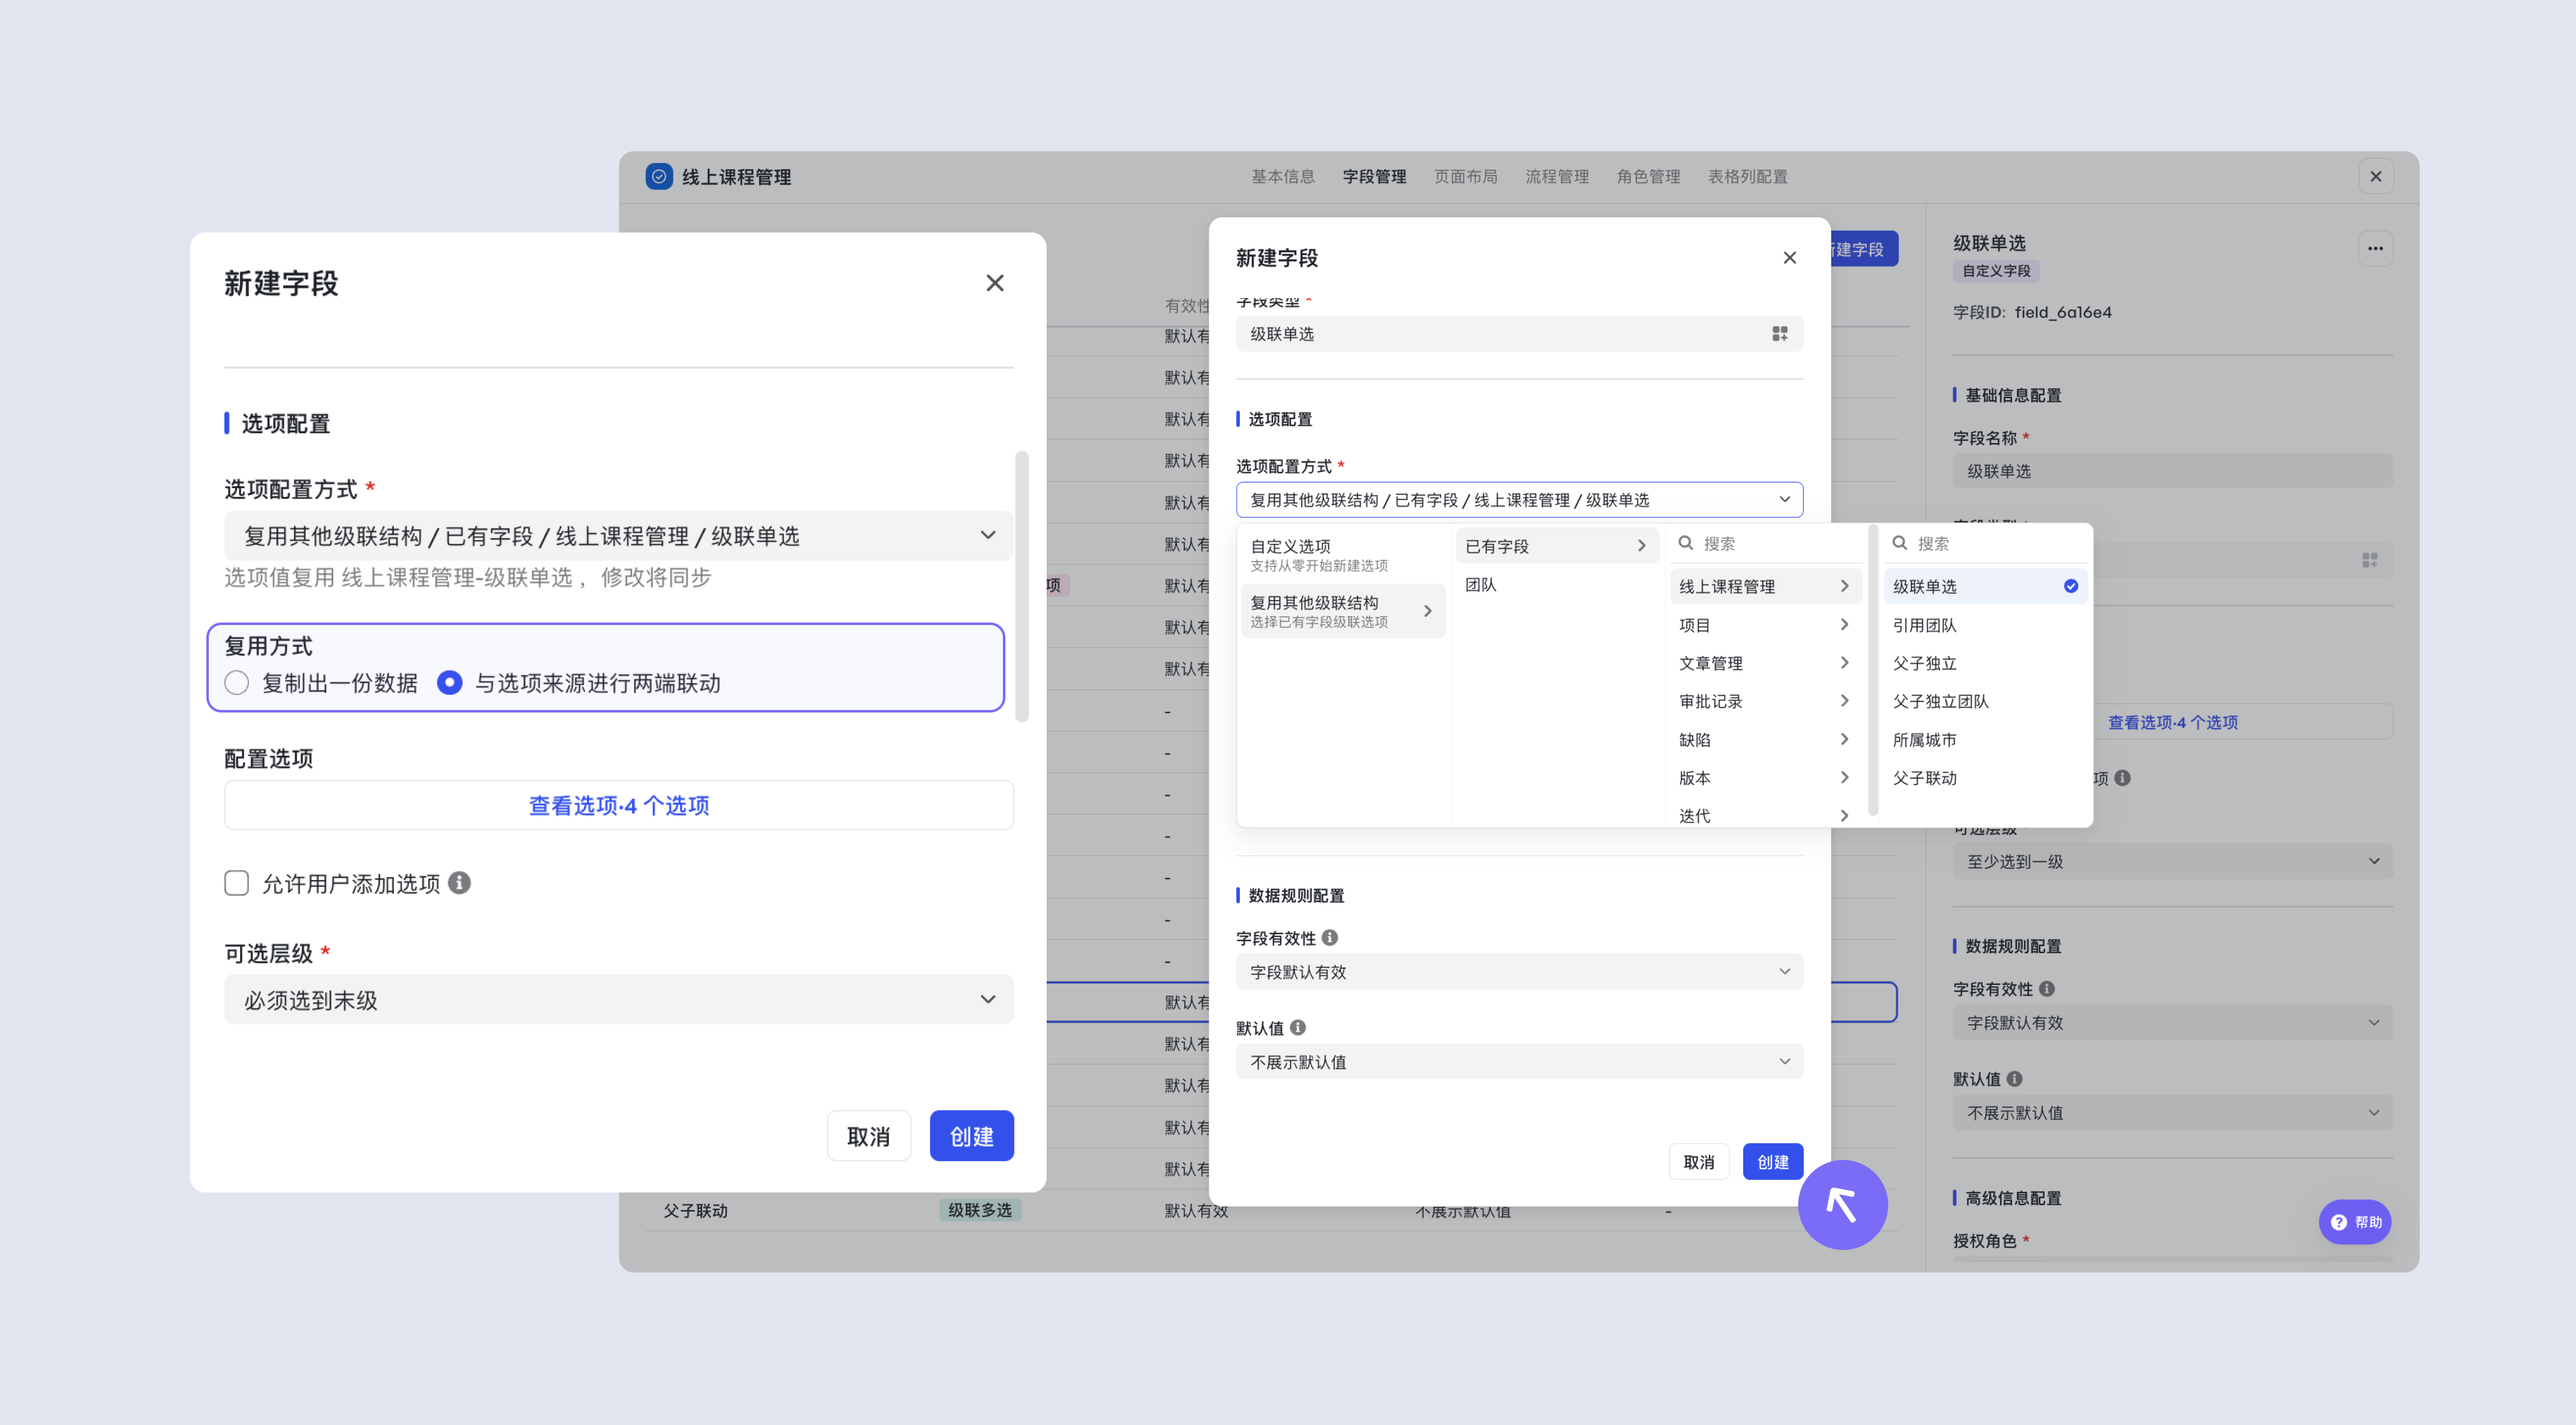Select 父子联动 in the field list
Screen dimensions: 2576x1425
[1985, 777]
